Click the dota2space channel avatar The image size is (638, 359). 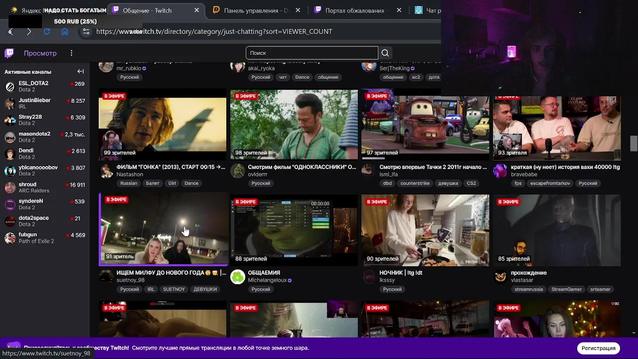coord(10,221)
